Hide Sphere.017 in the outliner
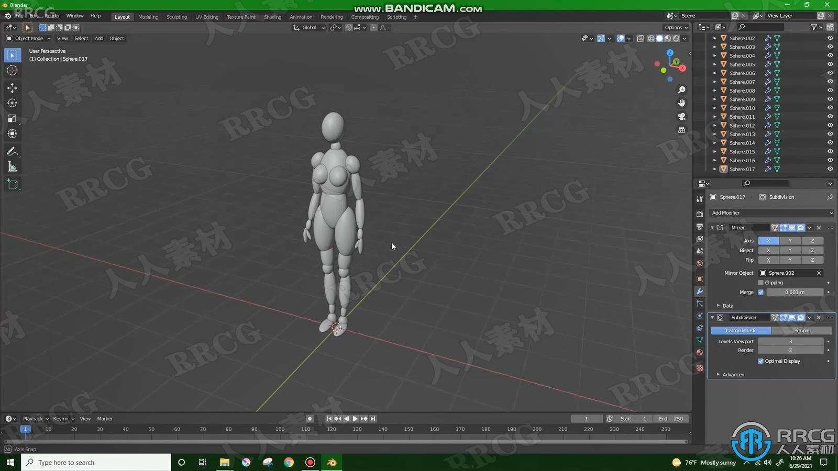 830,169
